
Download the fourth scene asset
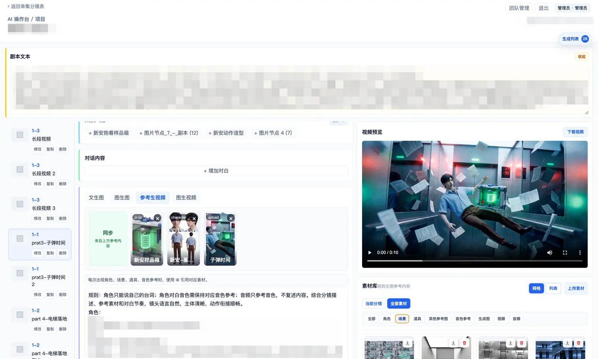[567, 343]
